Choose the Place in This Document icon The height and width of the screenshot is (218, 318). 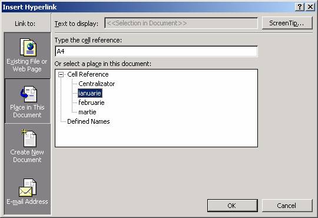28,94
